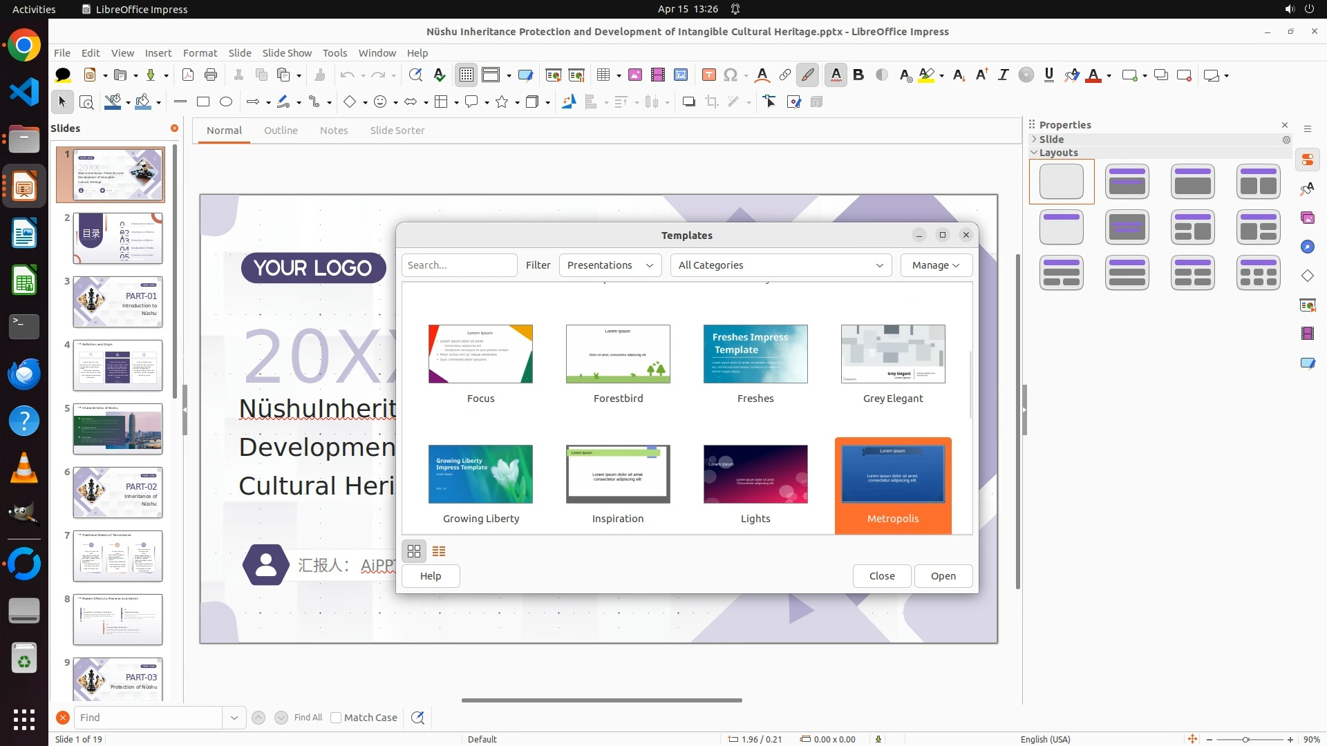Switch to thumbnail view in Templates
Viewport: 1327px width, 746px height.
pos(414,551)
